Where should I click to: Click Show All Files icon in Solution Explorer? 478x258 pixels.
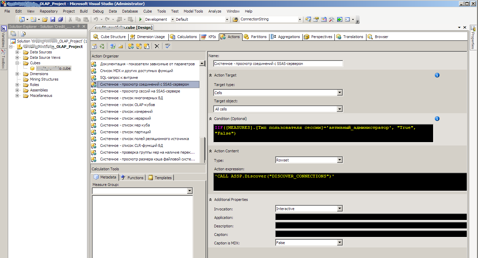(x=23, y=33)
